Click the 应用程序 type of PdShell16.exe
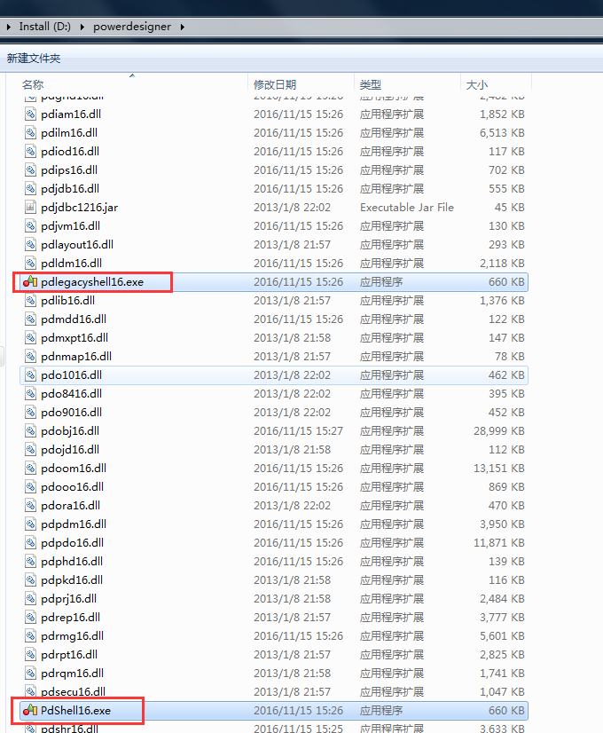603x733 pixels. (381, 711)
